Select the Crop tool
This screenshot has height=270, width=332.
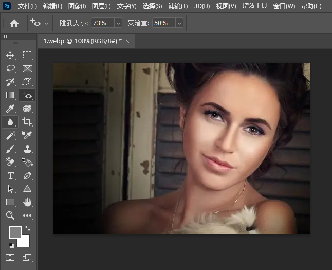(x=27, y=122)
